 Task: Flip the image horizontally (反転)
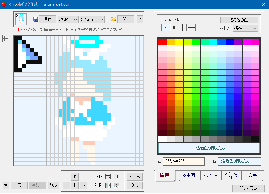coord(108,177)
